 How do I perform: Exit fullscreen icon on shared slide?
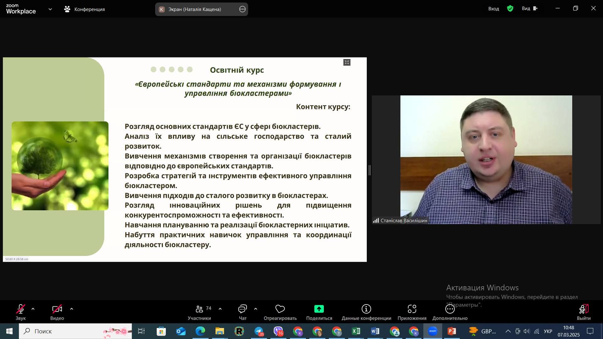[347, 62]
